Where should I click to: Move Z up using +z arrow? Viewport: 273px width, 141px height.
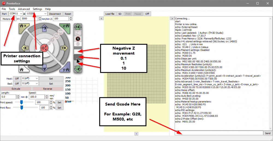pos(78,27)
